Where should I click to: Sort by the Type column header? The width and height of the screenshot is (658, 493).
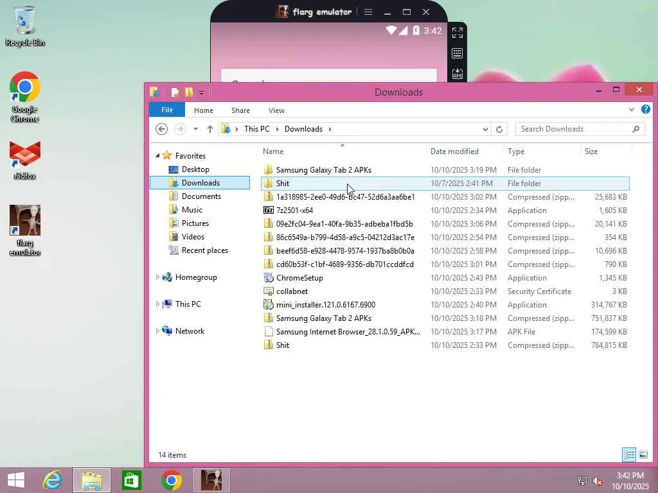[x=542, y=151]
